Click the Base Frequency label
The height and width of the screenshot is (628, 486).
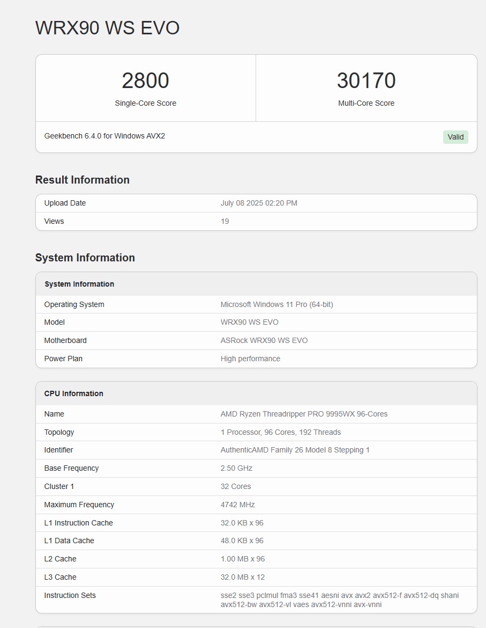point(72,468)
